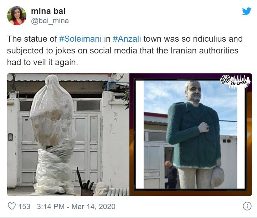Like the tweet with the heart icon
257x218 pixels.
pos(12,206)
